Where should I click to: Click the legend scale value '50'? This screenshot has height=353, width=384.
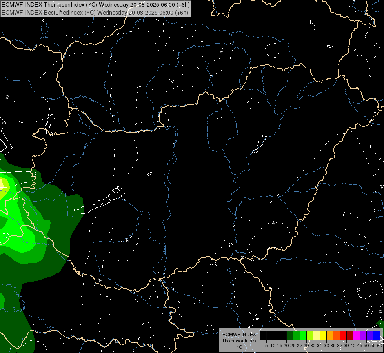pyautogui.click(x=367, y=346)
